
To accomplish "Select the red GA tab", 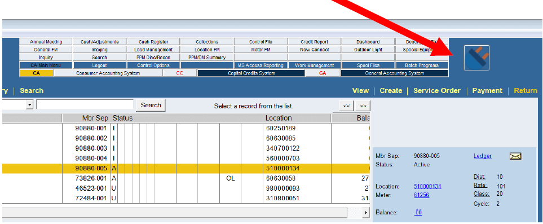I will (x=323, y=73).
